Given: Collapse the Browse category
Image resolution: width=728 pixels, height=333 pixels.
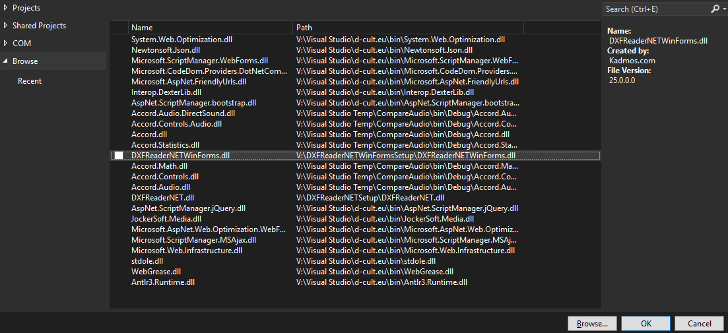Looking at the screenshot, I should tap(5, 61).
